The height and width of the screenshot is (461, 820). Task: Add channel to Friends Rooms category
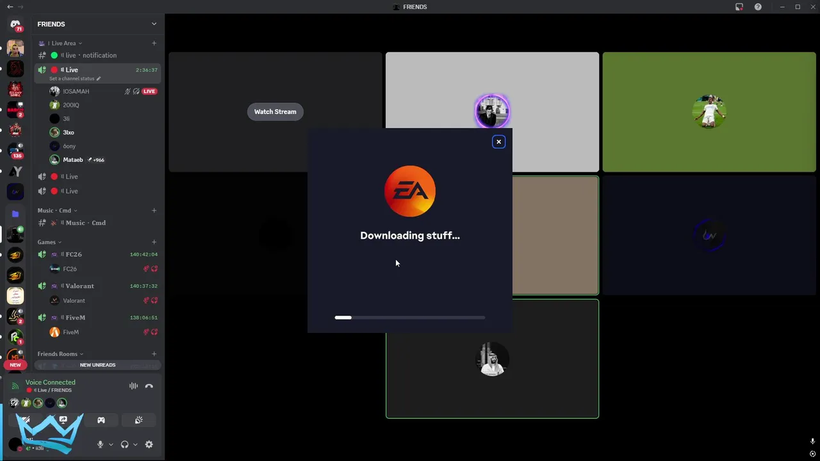pyautogui.click(x=154, y=354)
